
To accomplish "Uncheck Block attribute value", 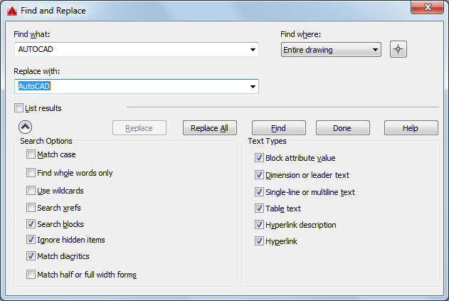I will (x=259, y=157).
